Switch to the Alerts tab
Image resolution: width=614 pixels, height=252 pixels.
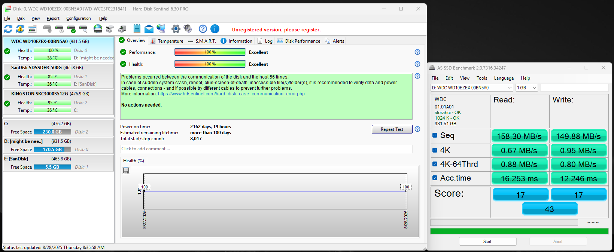pyautogui.click(x=335, y=41)
